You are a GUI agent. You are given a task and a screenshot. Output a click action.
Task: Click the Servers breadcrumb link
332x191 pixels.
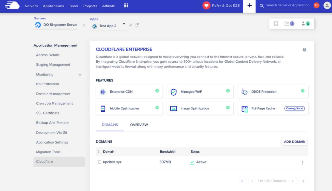40,18
